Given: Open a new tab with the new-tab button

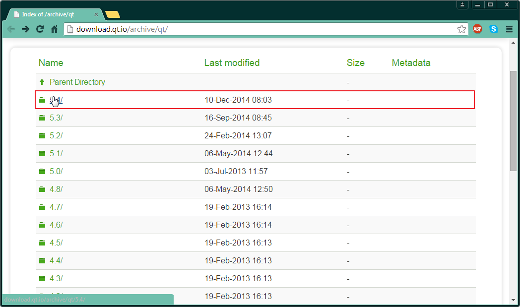Looking at the screenshot, I should (x=113, y=14).
